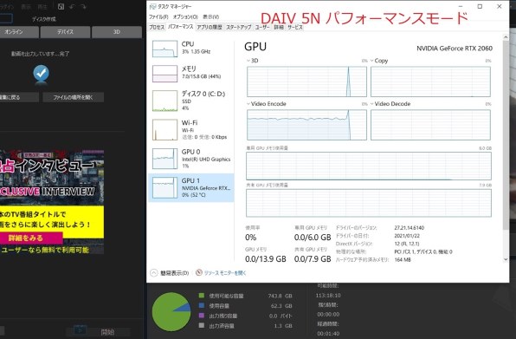
Task: Switch to the プロセス tab
Action: pos(157,28)
